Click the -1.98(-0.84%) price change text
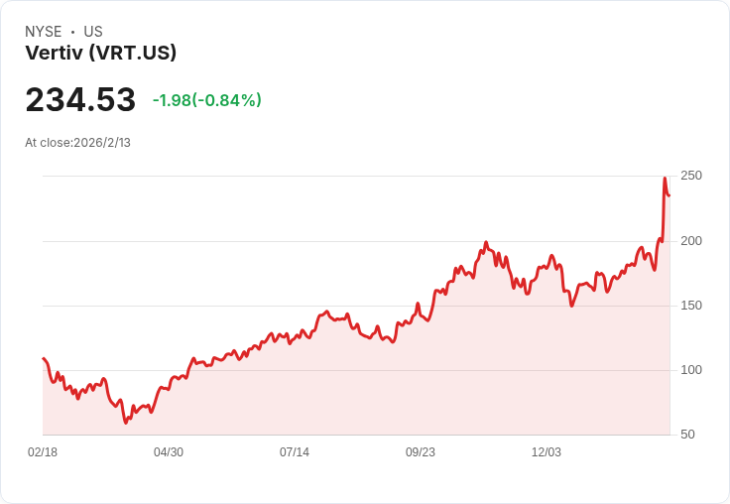 point(207,100)
